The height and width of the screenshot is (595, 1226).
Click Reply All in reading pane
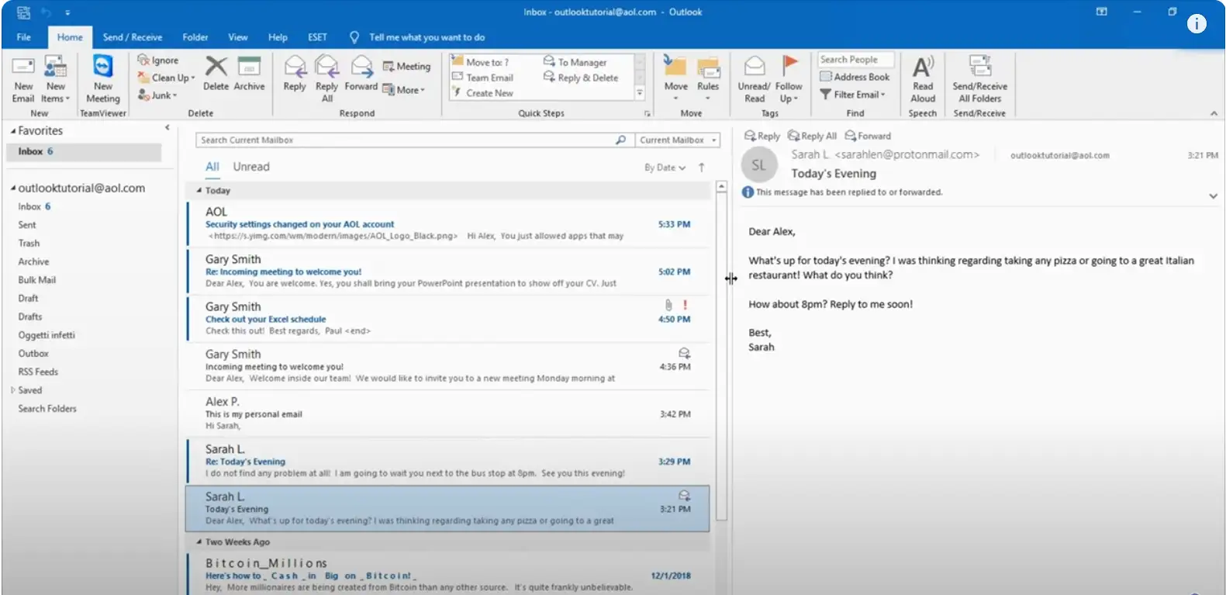pos(812,136)
